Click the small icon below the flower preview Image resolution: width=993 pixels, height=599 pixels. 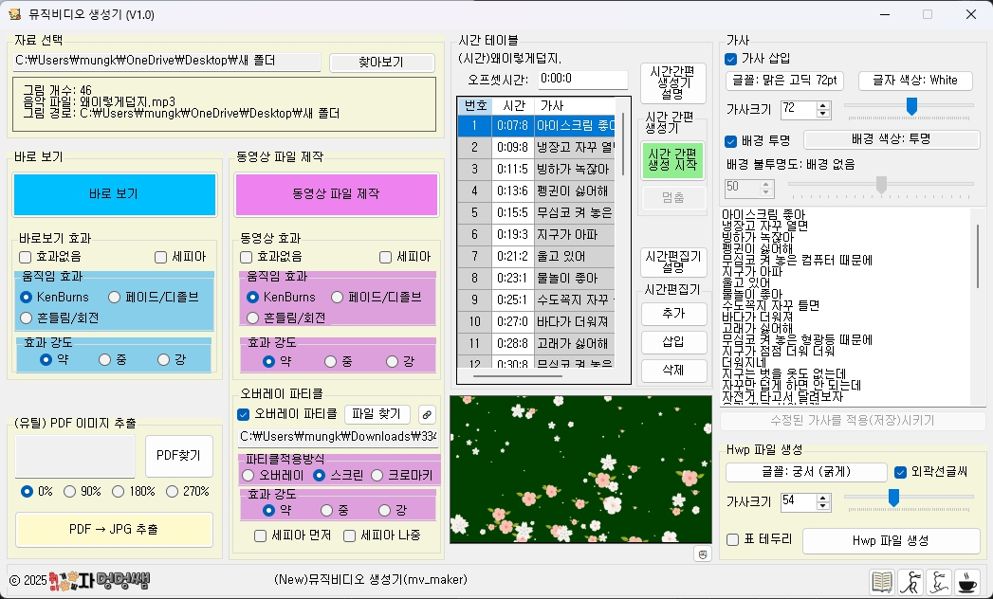click(702, 554)
